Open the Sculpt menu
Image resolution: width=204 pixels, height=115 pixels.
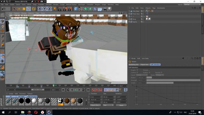pos(62,4)
